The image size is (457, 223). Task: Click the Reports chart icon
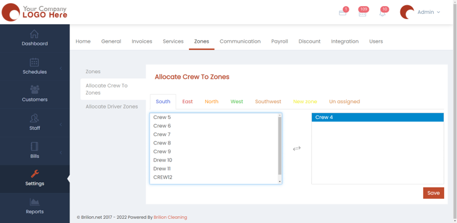(x=34, y=202)
